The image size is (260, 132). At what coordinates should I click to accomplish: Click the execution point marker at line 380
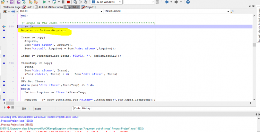4,26
